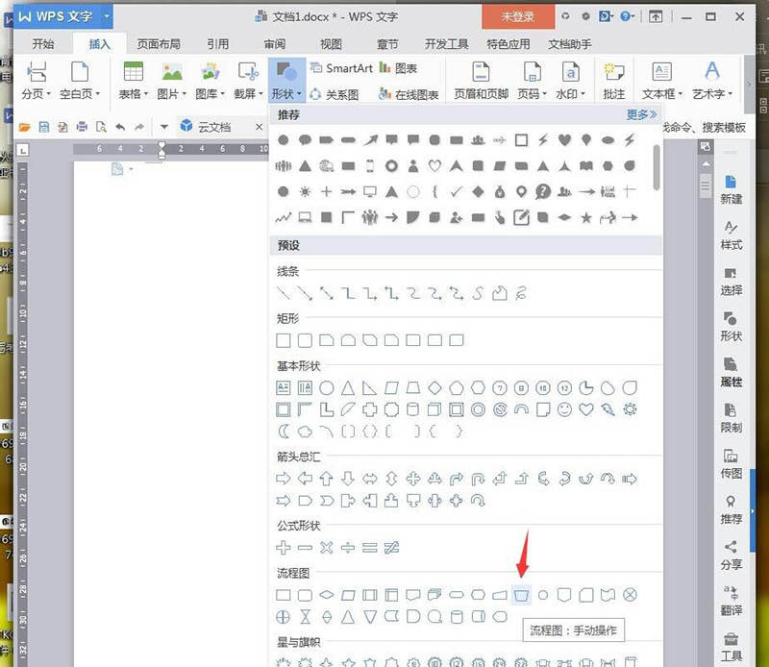
Task: Pick the right arrow in 箭头总汇
Action: click(x=283, y=479)
